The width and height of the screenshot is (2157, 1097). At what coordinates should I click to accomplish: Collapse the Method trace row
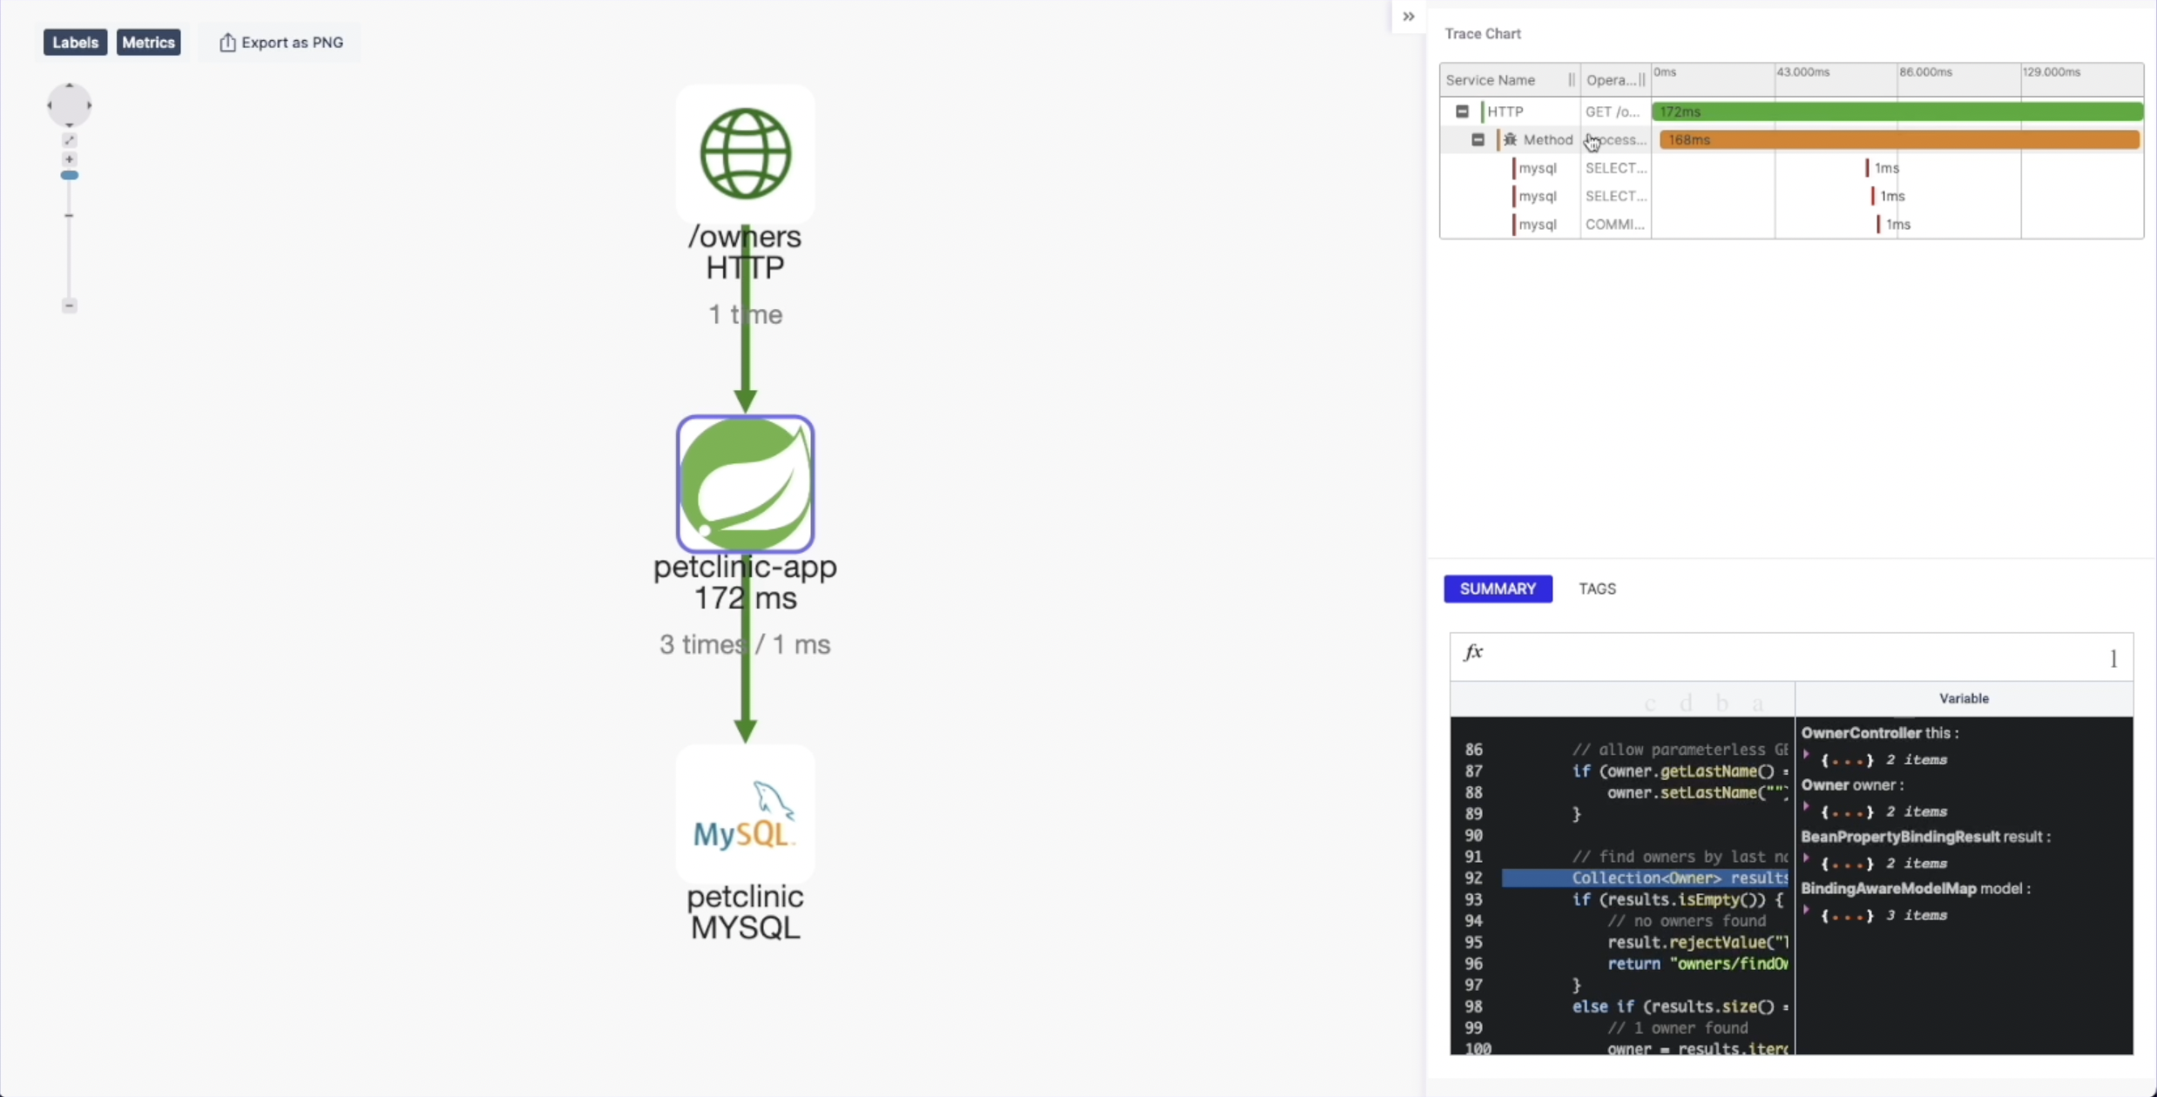1477,139
